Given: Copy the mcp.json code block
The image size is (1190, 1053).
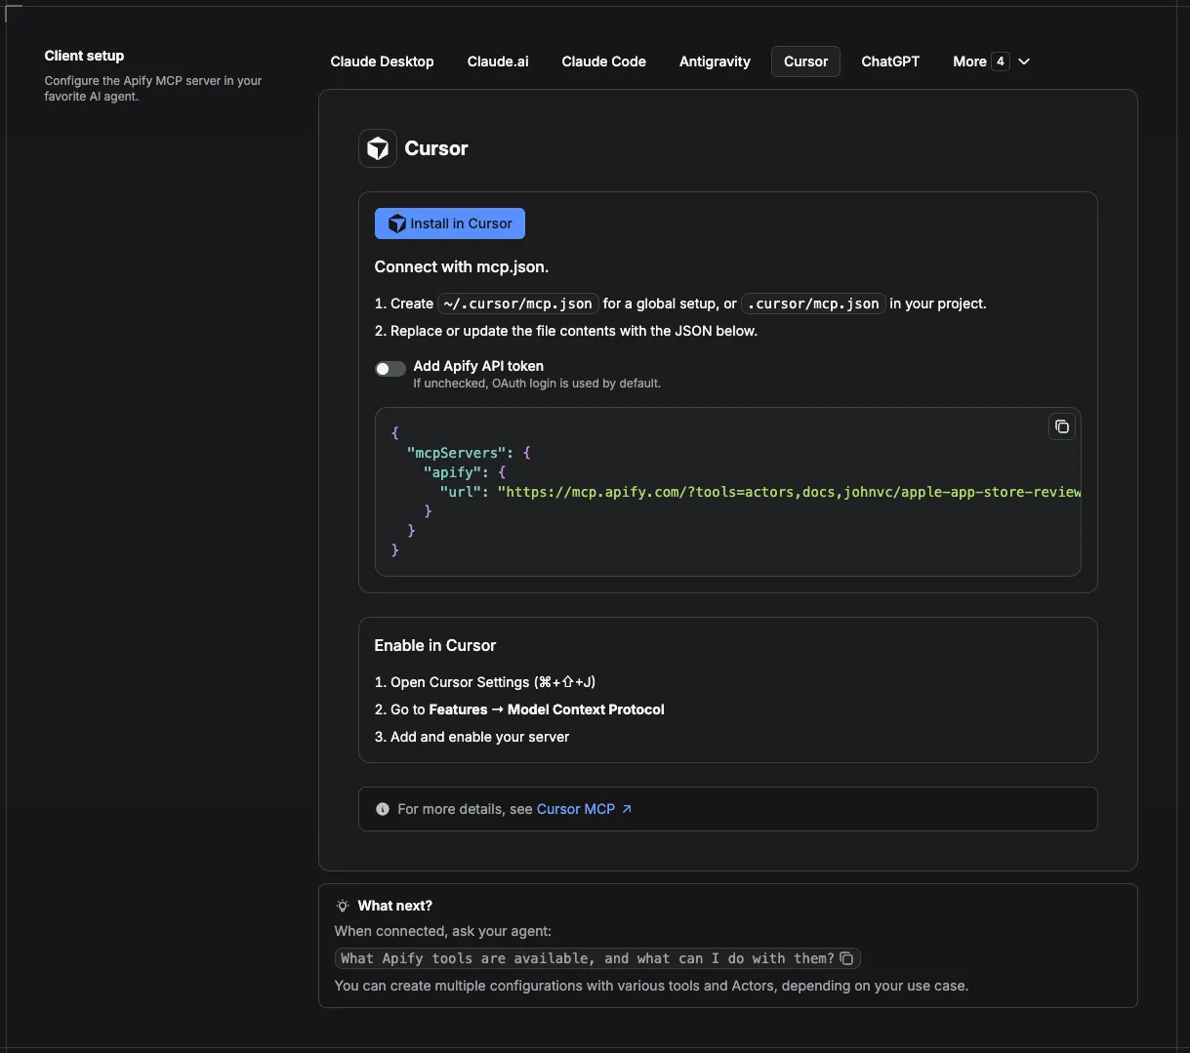Looking at the screenshot, I should click(1061, 426).
